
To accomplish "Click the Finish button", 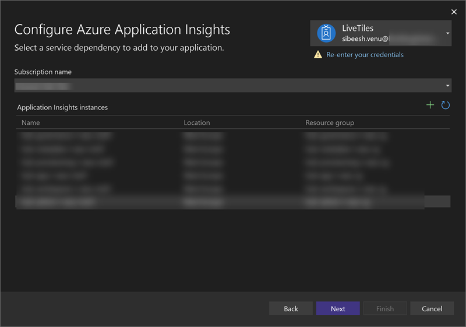I will [385, 308].
